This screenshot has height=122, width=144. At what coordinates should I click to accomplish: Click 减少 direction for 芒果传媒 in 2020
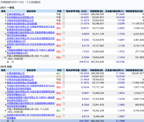coord(58,73)
